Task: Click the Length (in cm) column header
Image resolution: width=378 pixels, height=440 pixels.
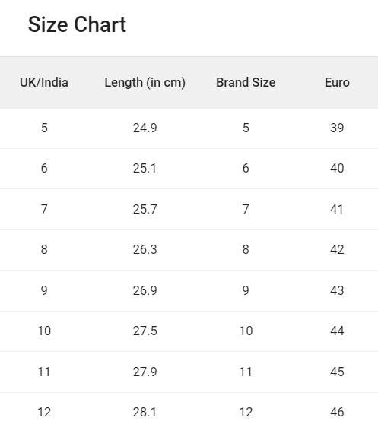Action: [145, 83]
